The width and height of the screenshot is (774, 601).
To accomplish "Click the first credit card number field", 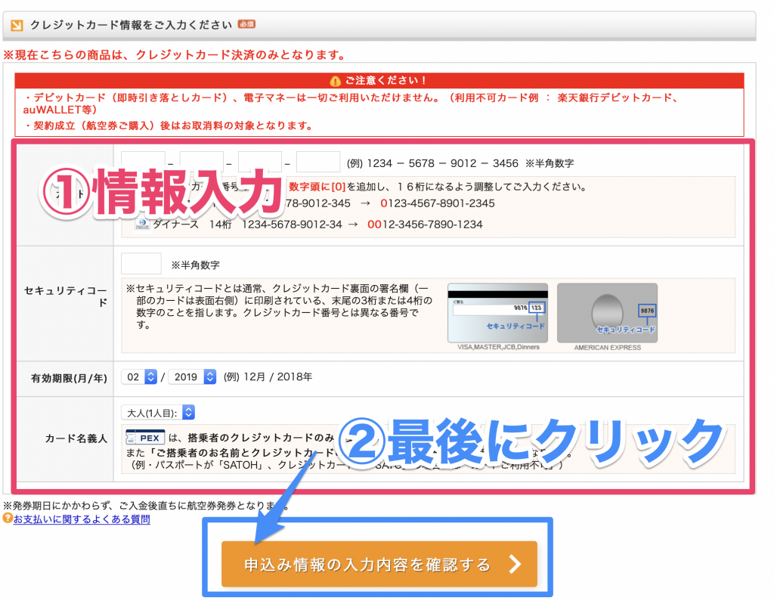I will click(x=143, y=161).
